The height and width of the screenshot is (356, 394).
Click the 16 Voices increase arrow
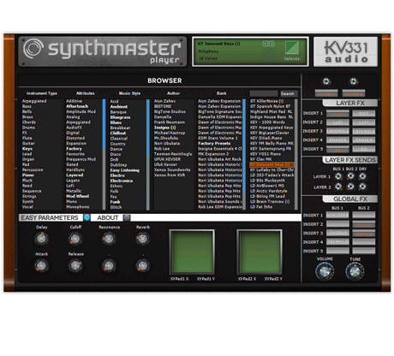pyautogui.click(x=272, y=58)
